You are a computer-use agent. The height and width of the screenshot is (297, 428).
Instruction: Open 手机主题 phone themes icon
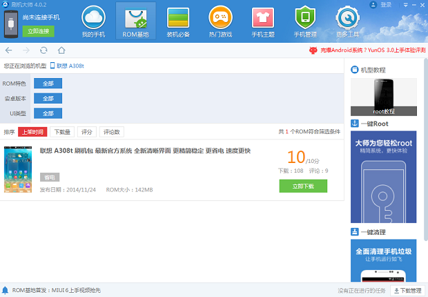[x=262, y=21]
